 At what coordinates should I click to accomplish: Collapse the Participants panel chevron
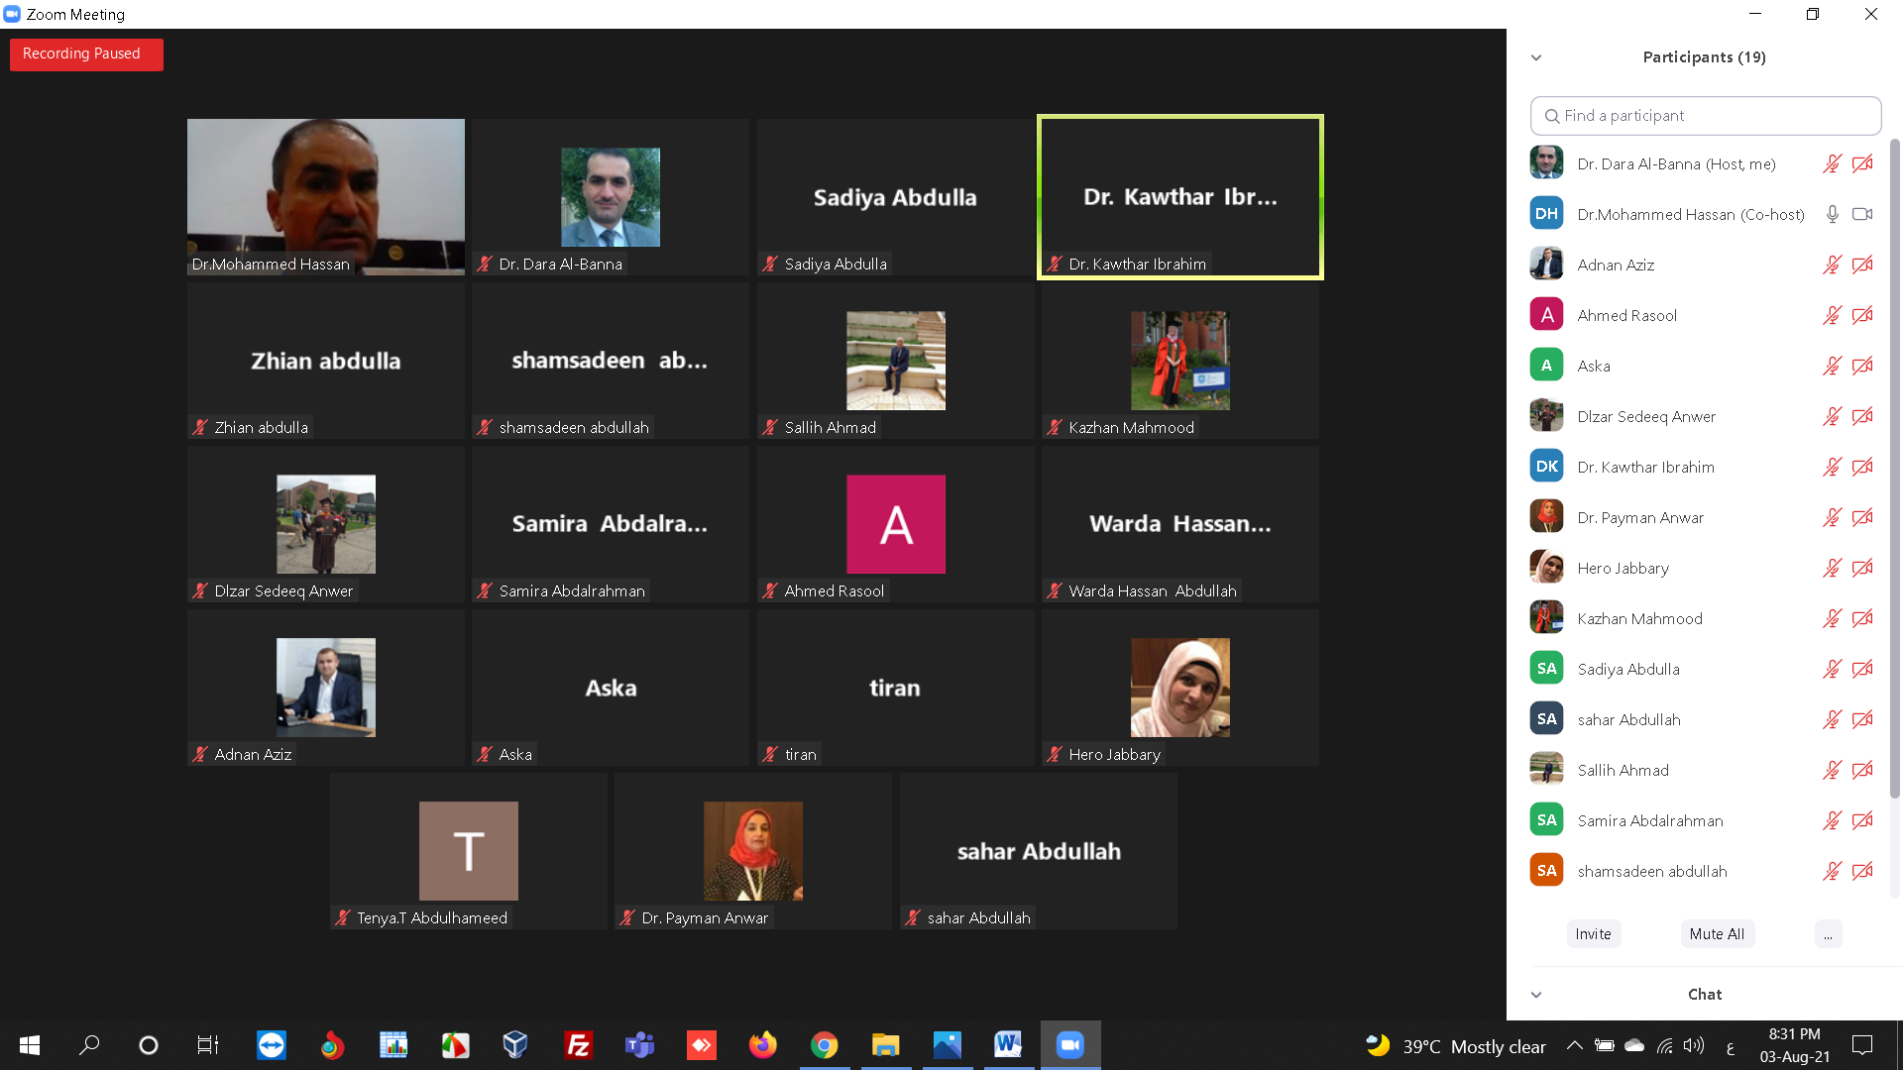(1536, 57)
